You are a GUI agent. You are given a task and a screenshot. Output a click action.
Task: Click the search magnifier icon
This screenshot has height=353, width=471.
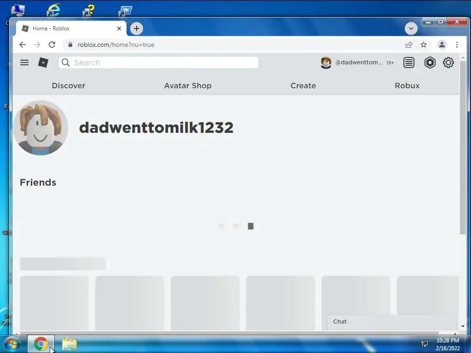65,63
